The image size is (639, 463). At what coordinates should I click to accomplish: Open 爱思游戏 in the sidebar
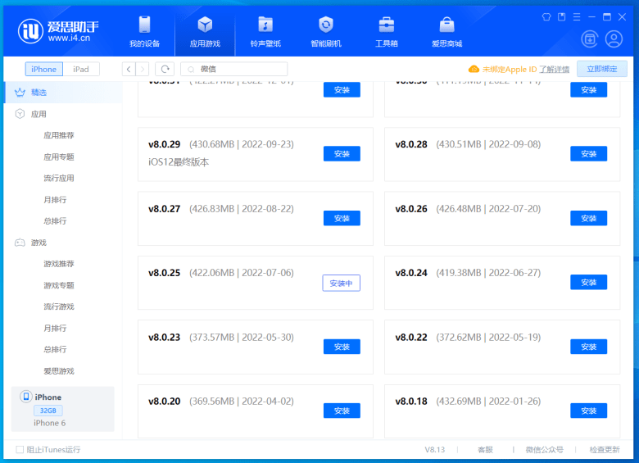pos(59,371)
